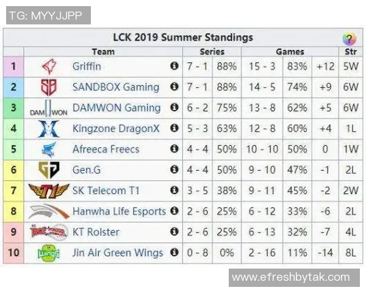The width and height of the screenshot is (366, 293).
Task: Click the Games column header
Action: point(290,52)
